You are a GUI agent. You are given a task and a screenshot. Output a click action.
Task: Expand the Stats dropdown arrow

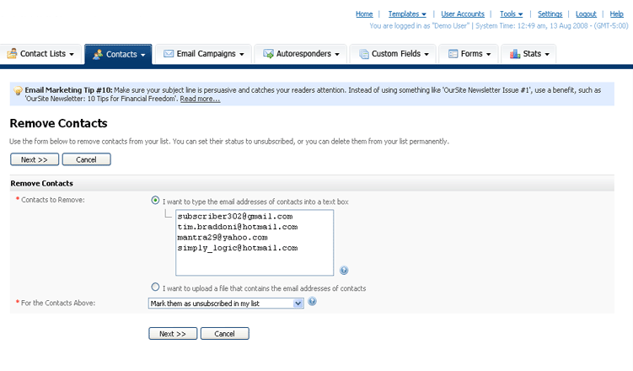(x=547, y=54)
